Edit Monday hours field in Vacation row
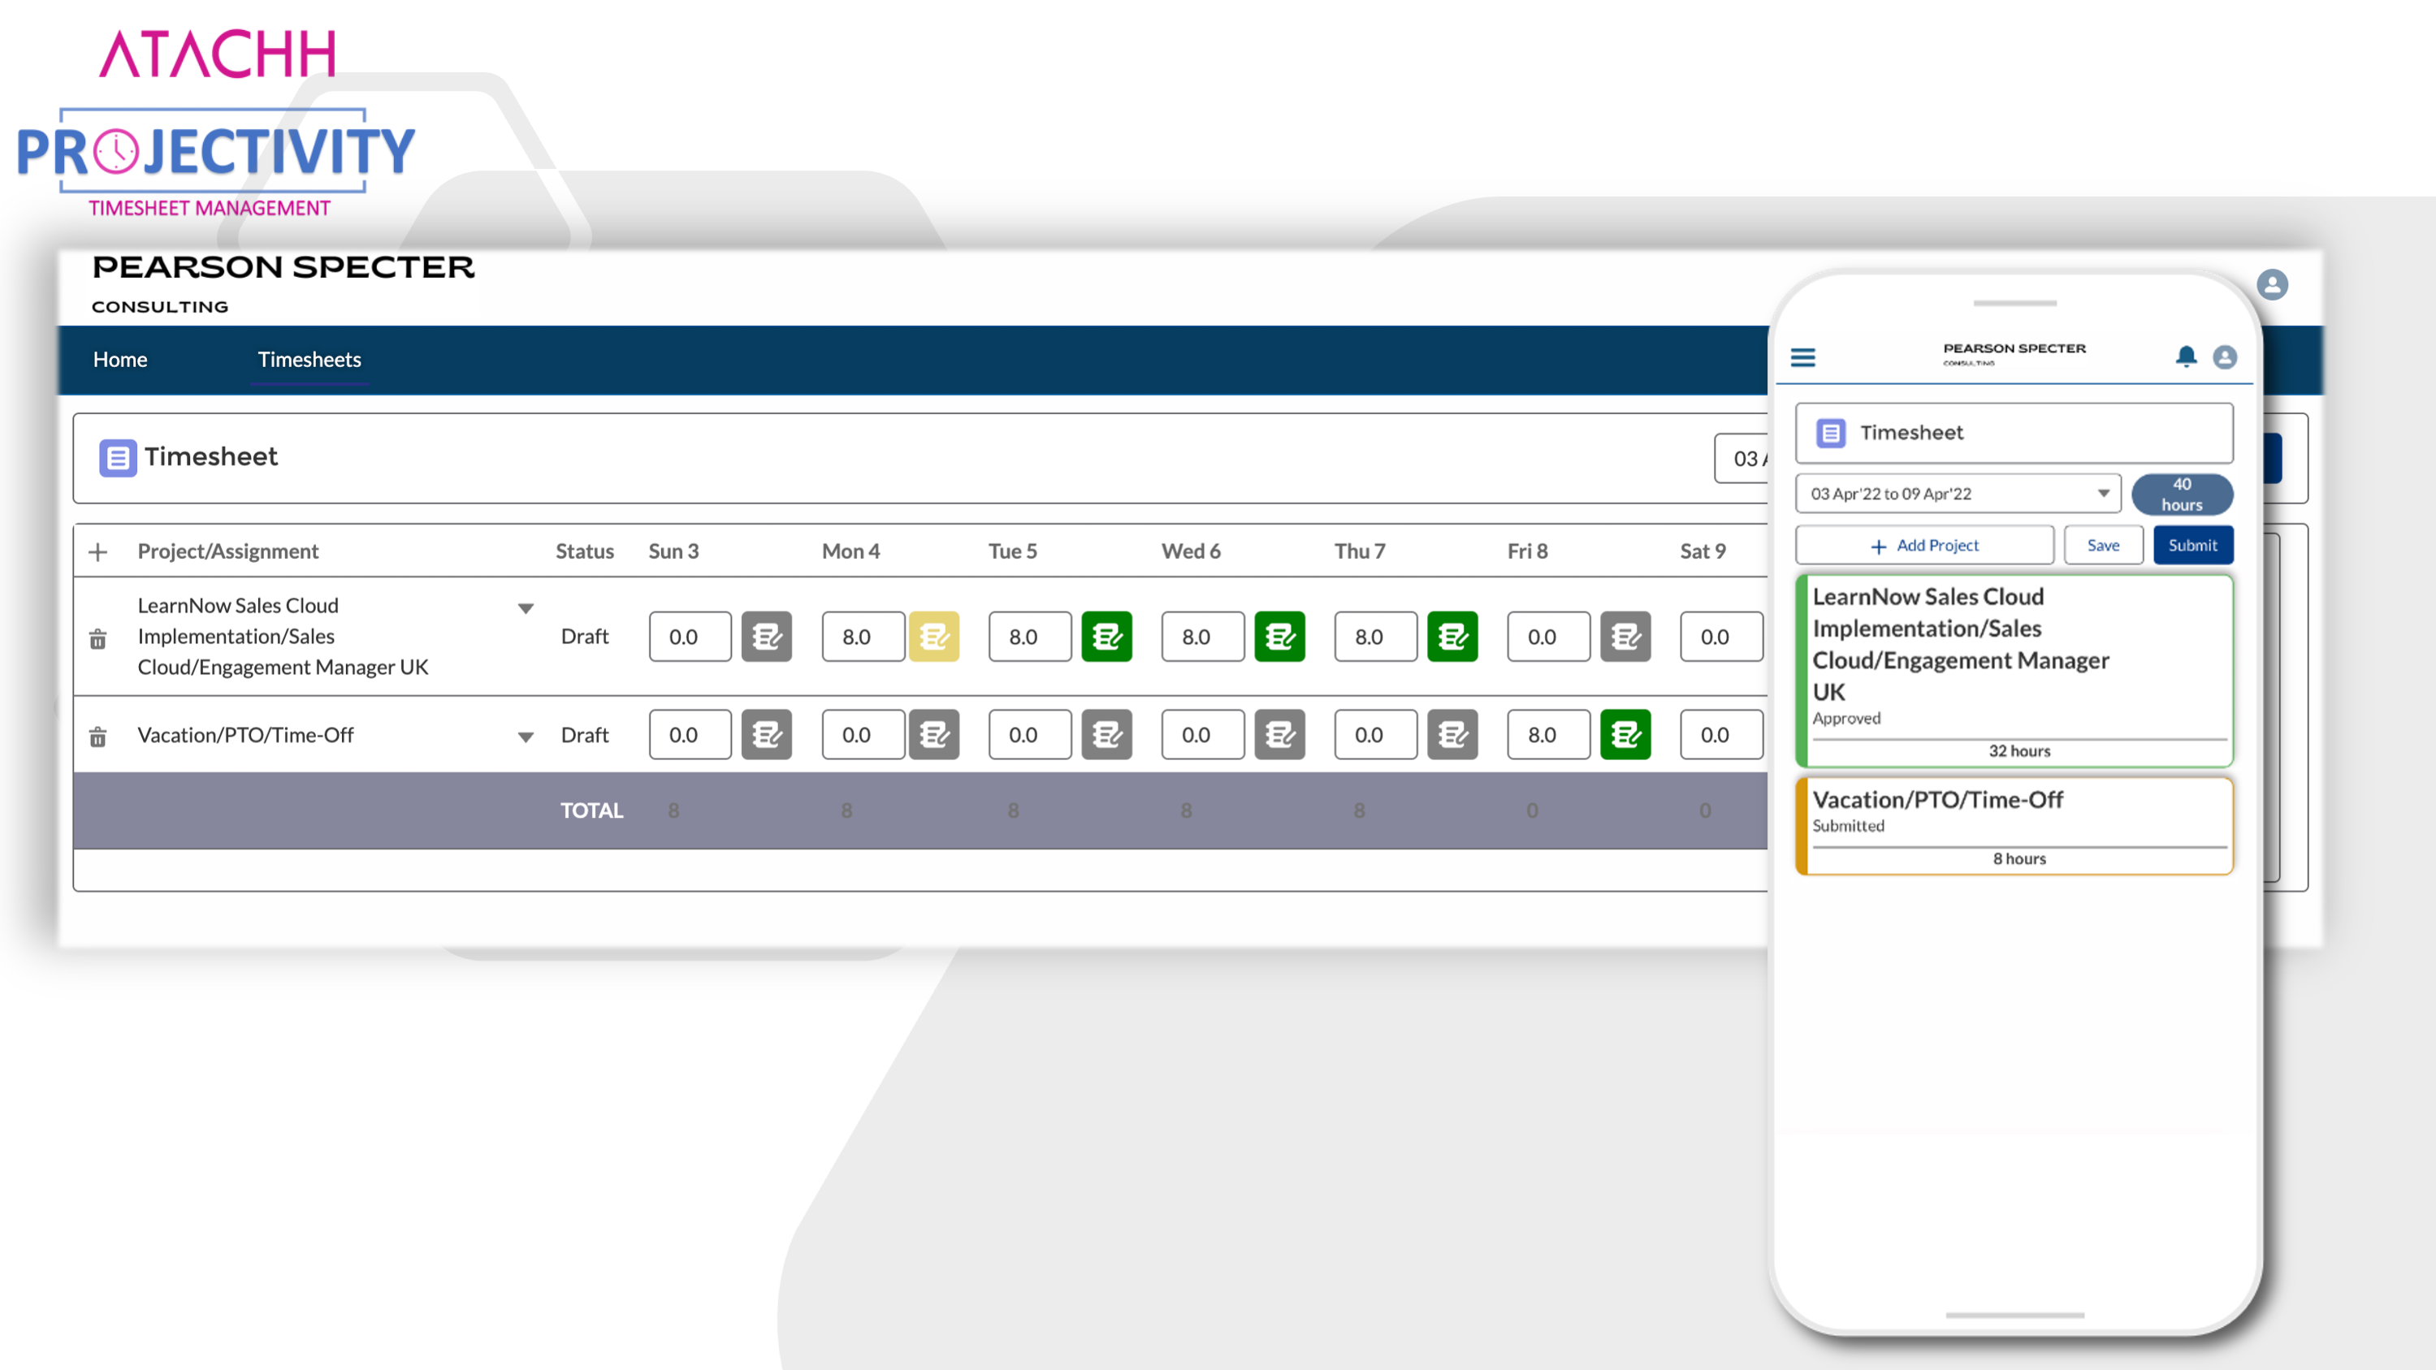Viewport: 2436px width, 1370px height. click(863, 735)
